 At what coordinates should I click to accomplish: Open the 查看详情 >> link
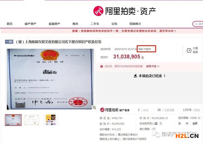[x=153, y=66]
